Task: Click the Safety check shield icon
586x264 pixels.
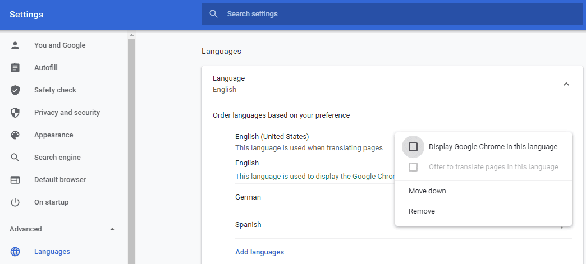Action: tap(15, 90)
